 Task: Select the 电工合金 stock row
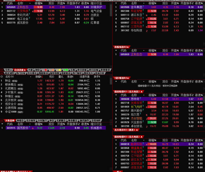click(x=56, y=19)
